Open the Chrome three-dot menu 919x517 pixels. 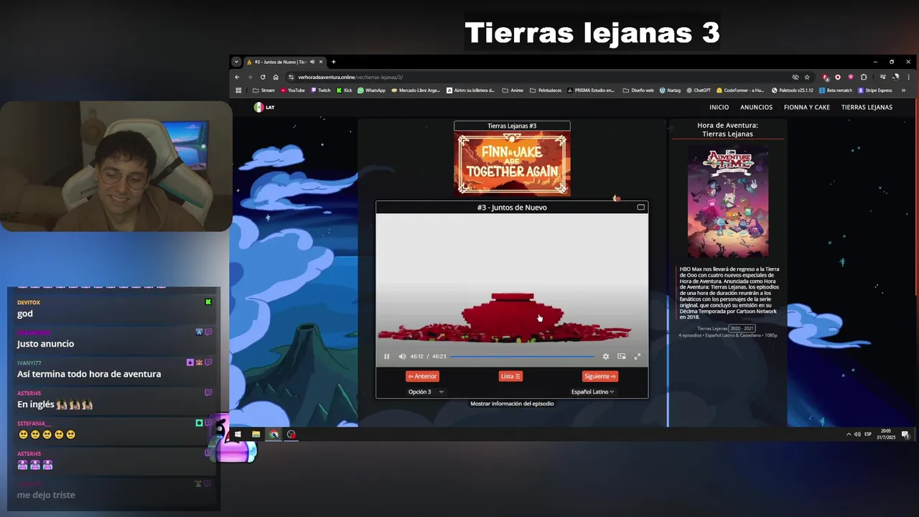coord(908,77)
